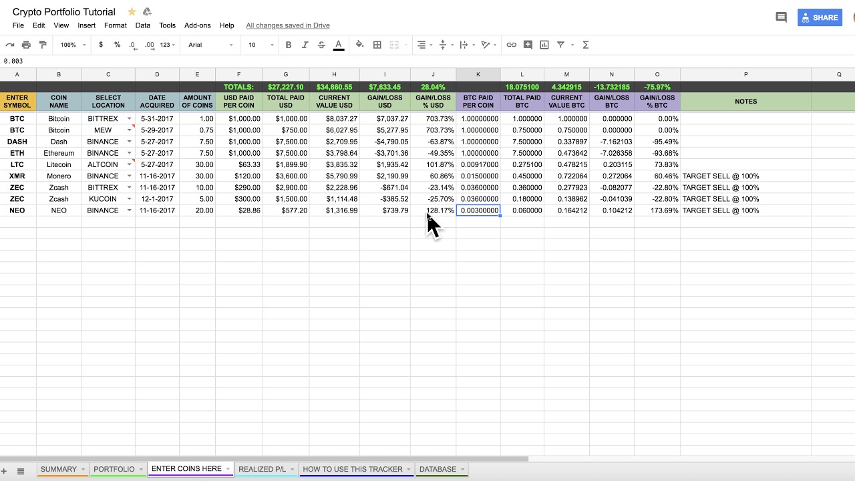855x481 pixels.
Task: Open the all sheets list icon
Action: pyautogui.click(x=21, y=471)
